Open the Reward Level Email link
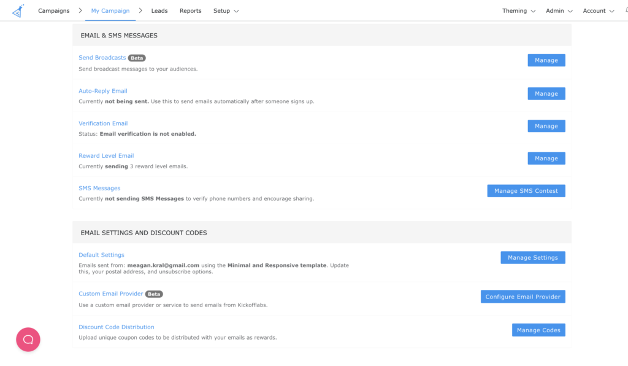628x366 pixels. pyautogui.click(x=106, y=155)
